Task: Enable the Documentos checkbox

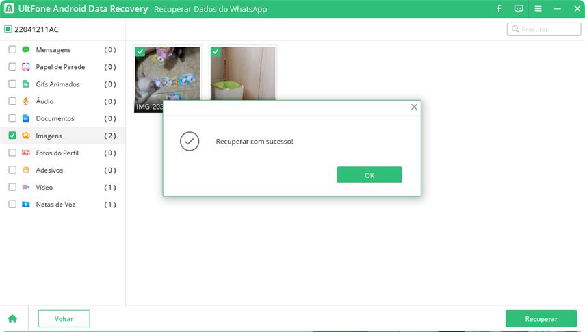Action: (x=12, y=118)
